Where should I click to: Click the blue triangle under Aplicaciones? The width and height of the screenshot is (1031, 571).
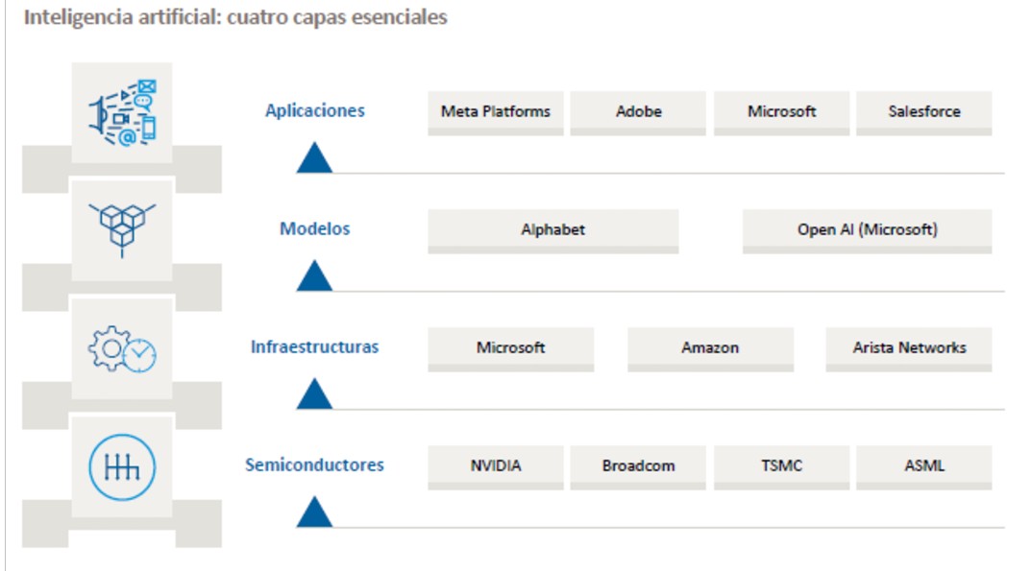pos(314,157)
